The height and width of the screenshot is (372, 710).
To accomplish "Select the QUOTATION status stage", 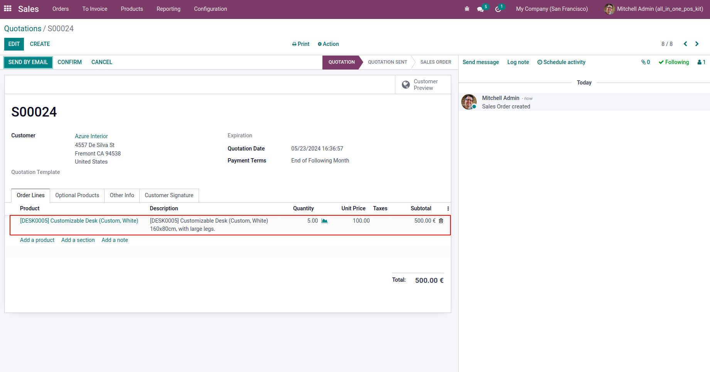I will 342,62.
